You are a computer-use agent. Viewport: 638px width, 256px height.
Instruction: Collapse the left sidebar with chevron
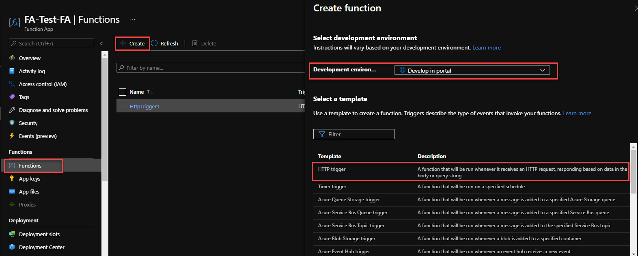(x=102, y=43)
